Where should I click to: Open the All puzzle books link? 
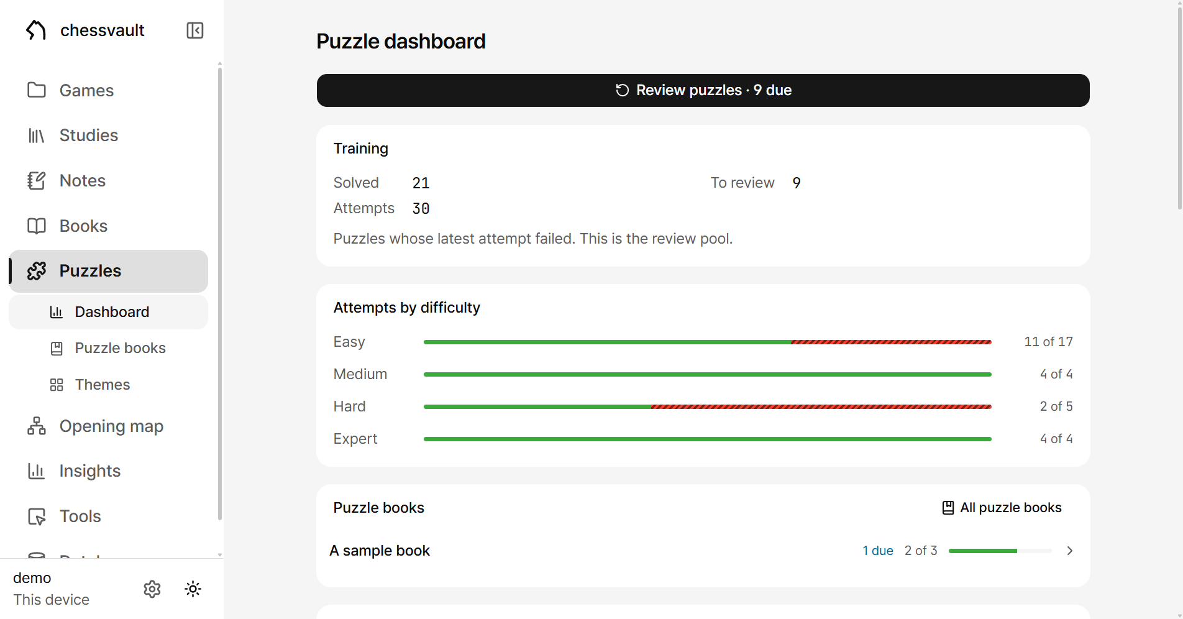pos(1002,508)
